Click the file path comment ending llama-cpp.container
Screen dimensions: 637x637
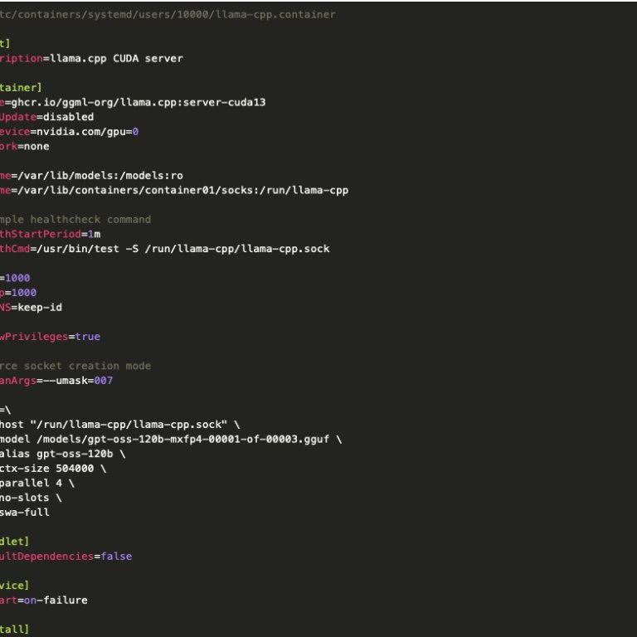(168, 15)
